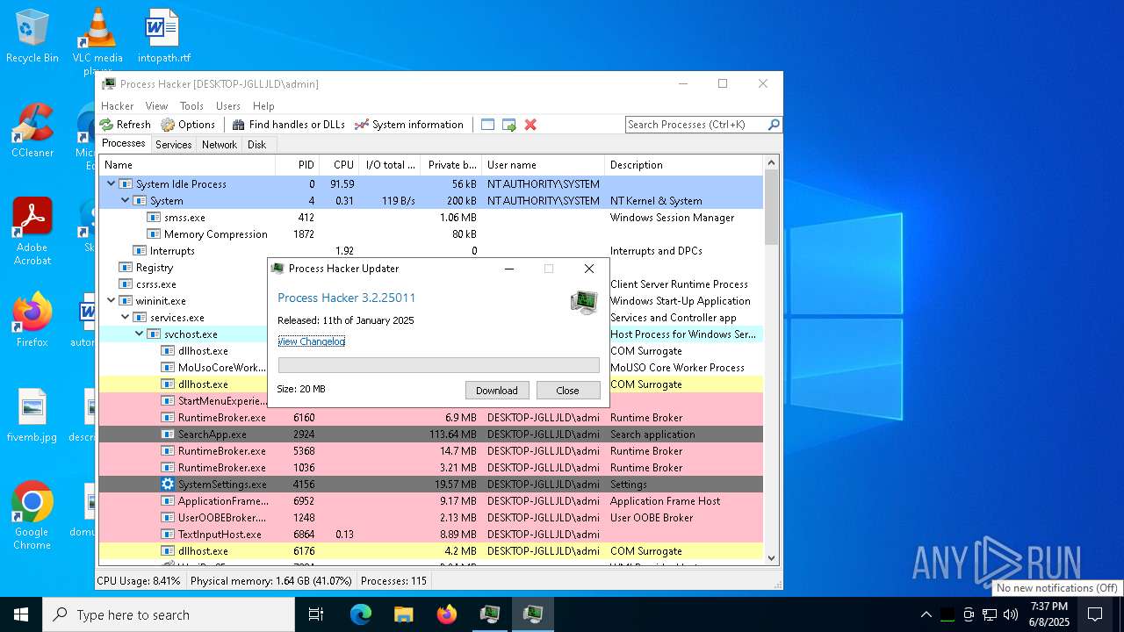The width and height of the screenshot is (1124, 632).
Task: Click the process list scroll up arrow
Action: 772,163
